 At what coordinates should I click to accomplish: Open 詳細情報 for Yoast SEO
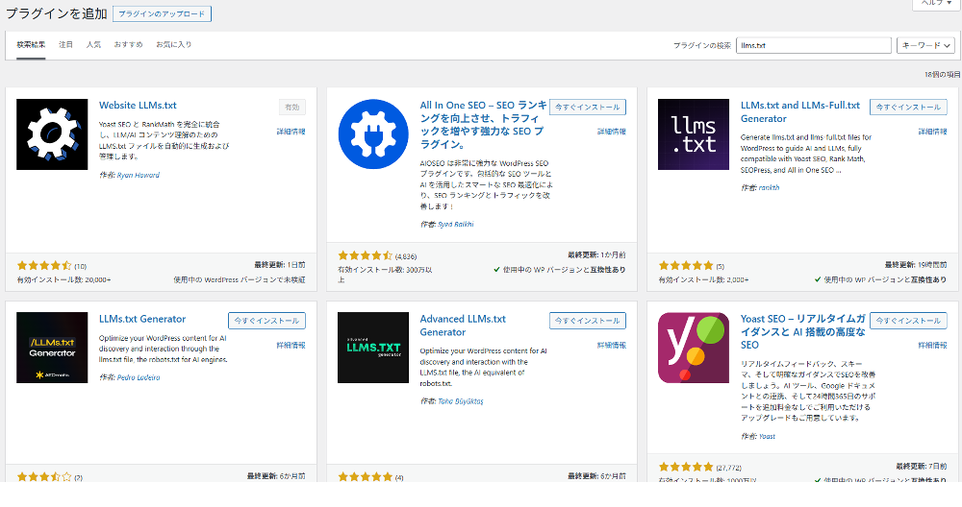(x=932, y=346)
